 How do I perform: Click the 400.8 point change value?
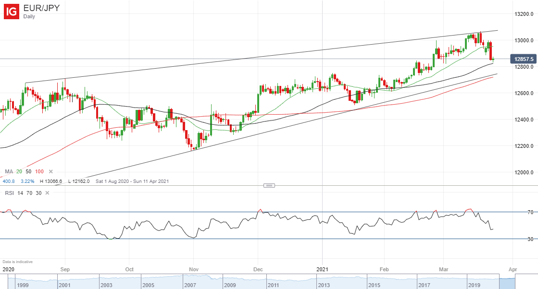click(x=9, y=181)
